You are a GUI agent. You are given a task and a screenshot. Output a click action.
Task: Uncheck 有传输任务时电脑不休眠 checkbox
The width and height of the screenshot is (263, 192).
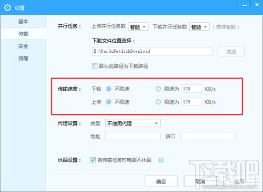point(93,160)
